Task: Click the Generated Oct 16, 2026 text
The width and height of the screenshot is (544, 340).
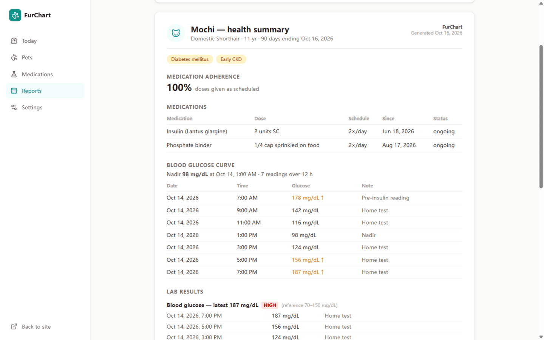Action: point(436,33)
